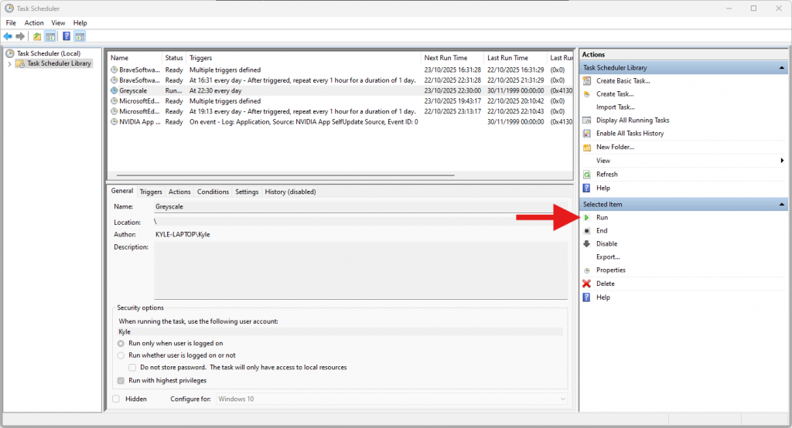Click the Forward arrow in the toolbar
The height and width of the screenshot is (428, 792).
pos(20,36)
